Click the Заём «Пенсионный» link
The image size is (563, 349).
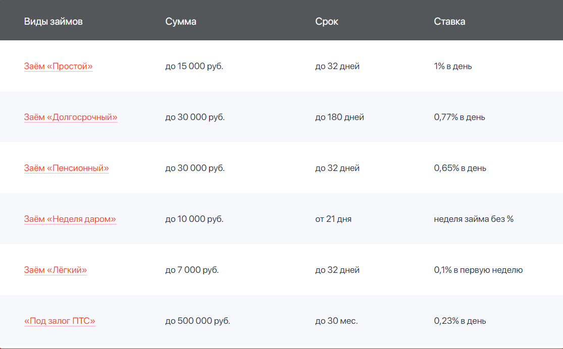[x=66, y=168]
